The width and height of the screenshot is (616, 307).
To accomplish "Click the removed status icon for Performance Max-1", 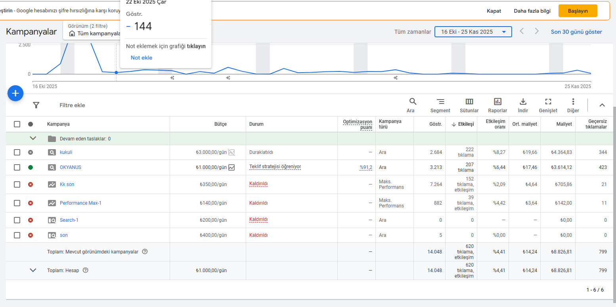I will (31, 203).
